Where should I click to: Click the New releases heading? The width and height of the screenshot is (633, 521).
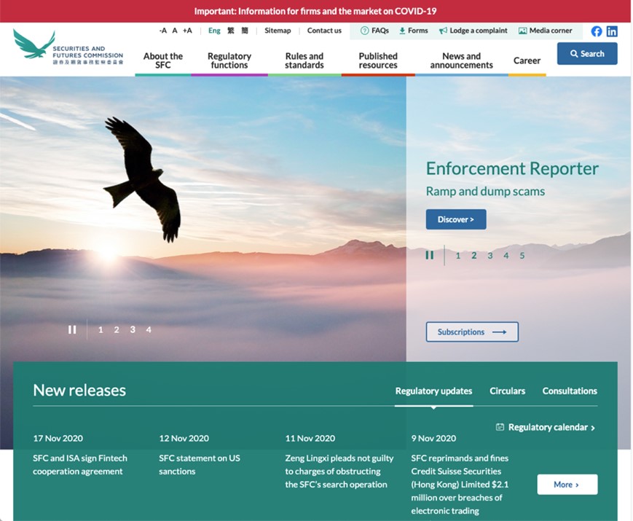(x=79, y=390)
